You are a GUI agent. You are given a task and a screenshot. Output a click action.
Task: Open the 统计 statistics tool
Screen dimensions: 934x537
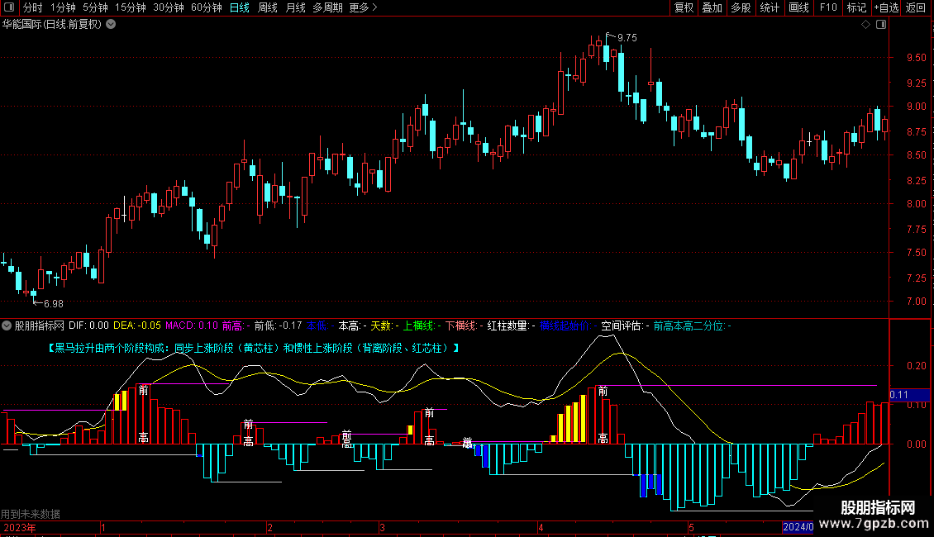(769, 7)
